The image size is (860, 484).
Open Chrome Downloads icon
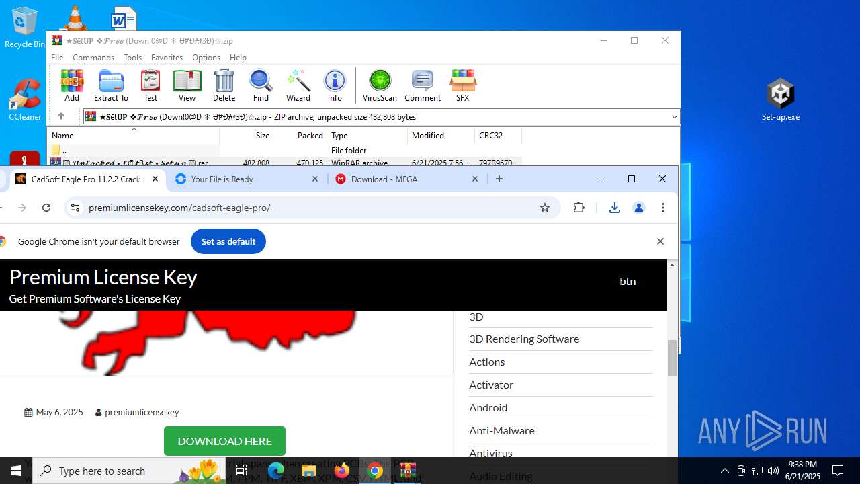click(x=614, y=208)
